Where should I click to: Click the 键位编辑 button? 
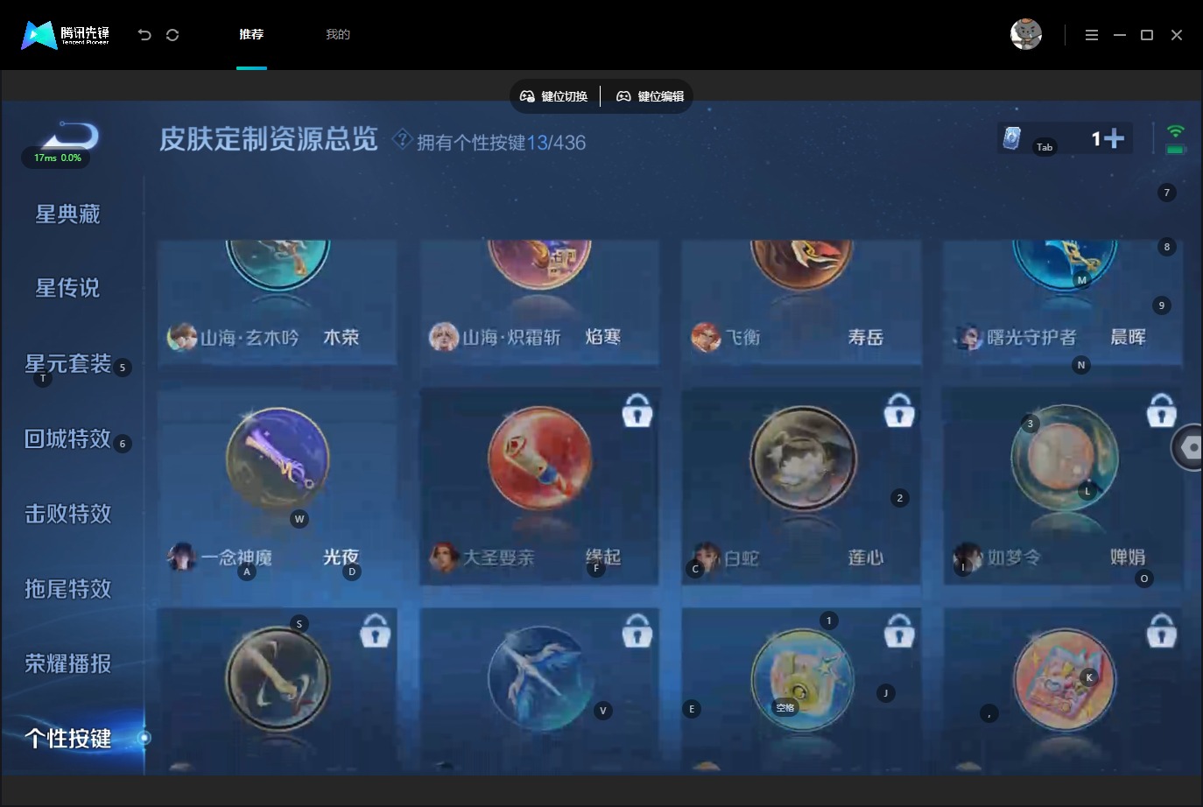[x=651, y=96]
